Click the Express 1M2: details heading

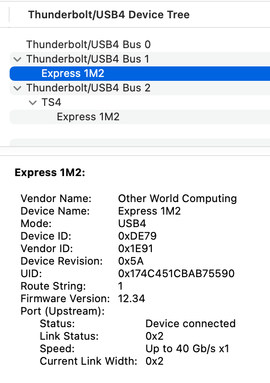click(50, 173)
